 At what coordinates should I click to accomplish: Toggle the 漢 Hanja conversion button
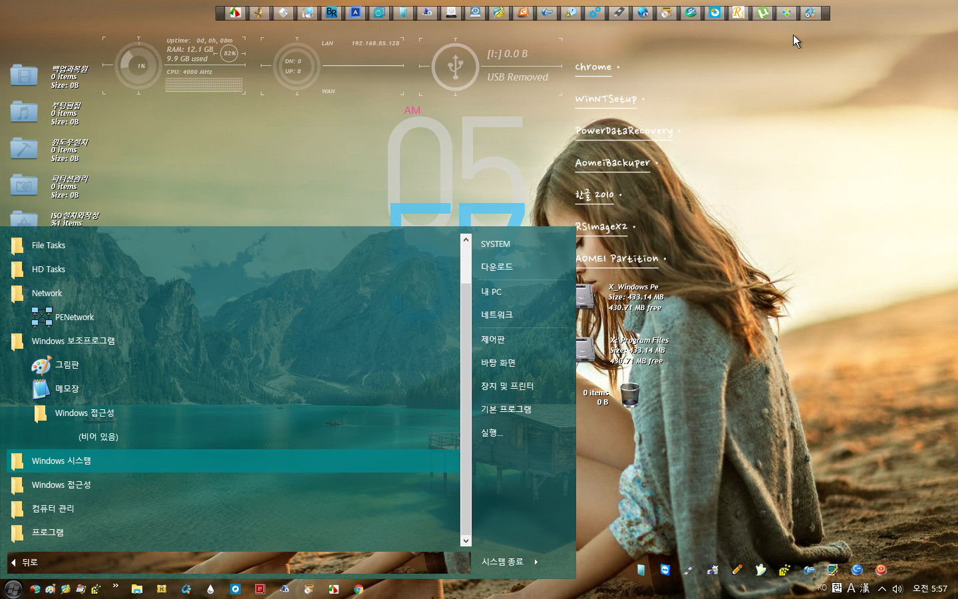click(x=865, y=588)
